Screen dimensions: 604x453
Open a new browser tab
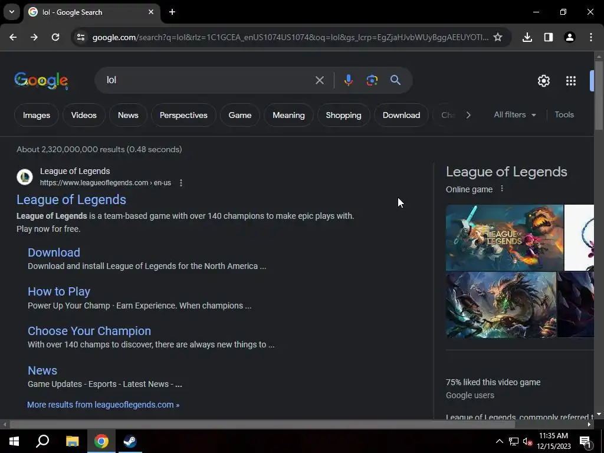172,12
